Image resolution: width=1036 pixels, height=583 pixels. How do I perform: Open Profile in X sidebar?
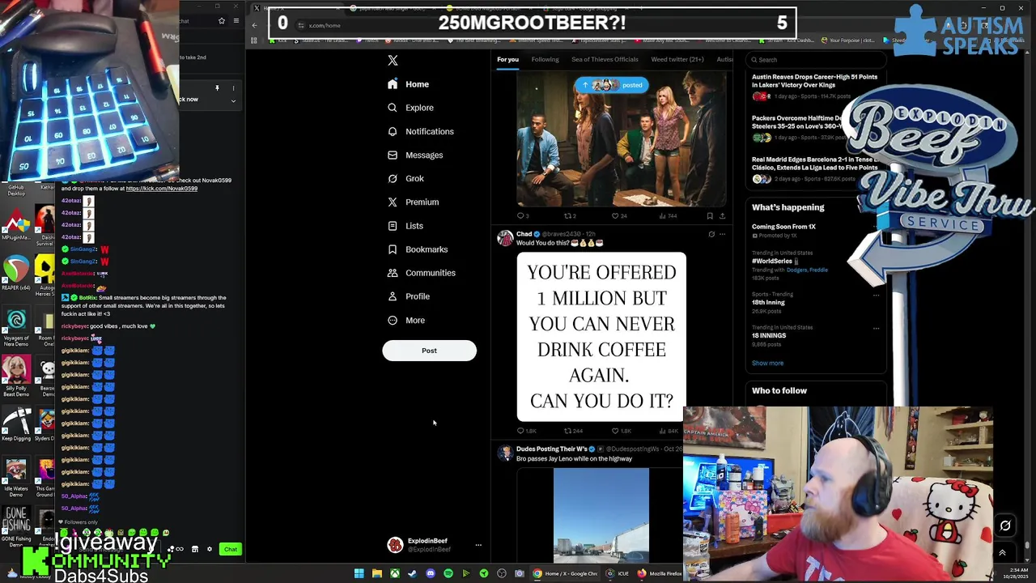pos(409,296)
